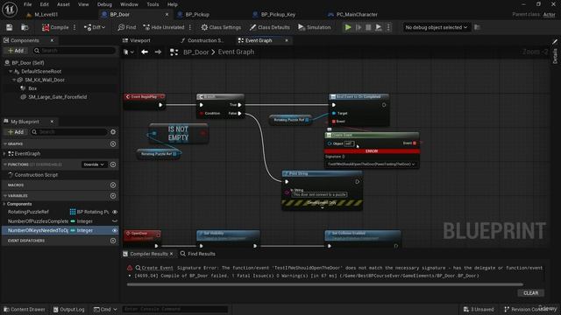Clear compiler results with CLEAR button
The image size is (561, 315).
pyautogui.click(x=530, y=293)
